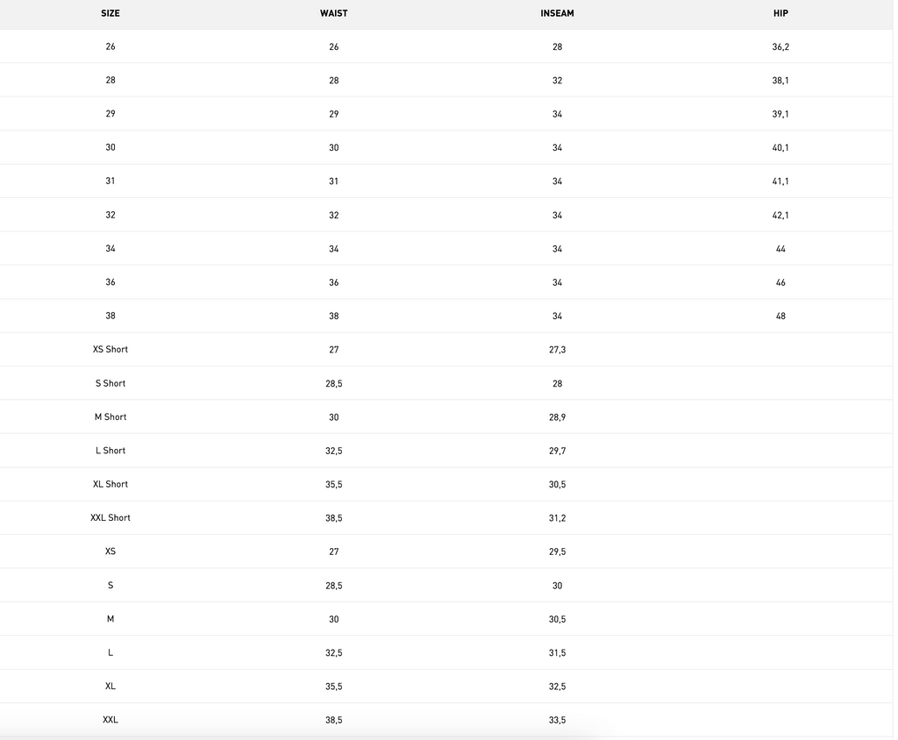Click the HIP column header
The width and height of the screenshot is (898, 740).
pos(780,13)
